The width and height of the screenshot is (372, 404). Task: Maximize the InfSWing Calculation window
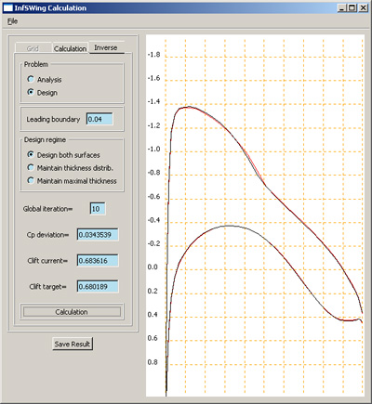352,7
